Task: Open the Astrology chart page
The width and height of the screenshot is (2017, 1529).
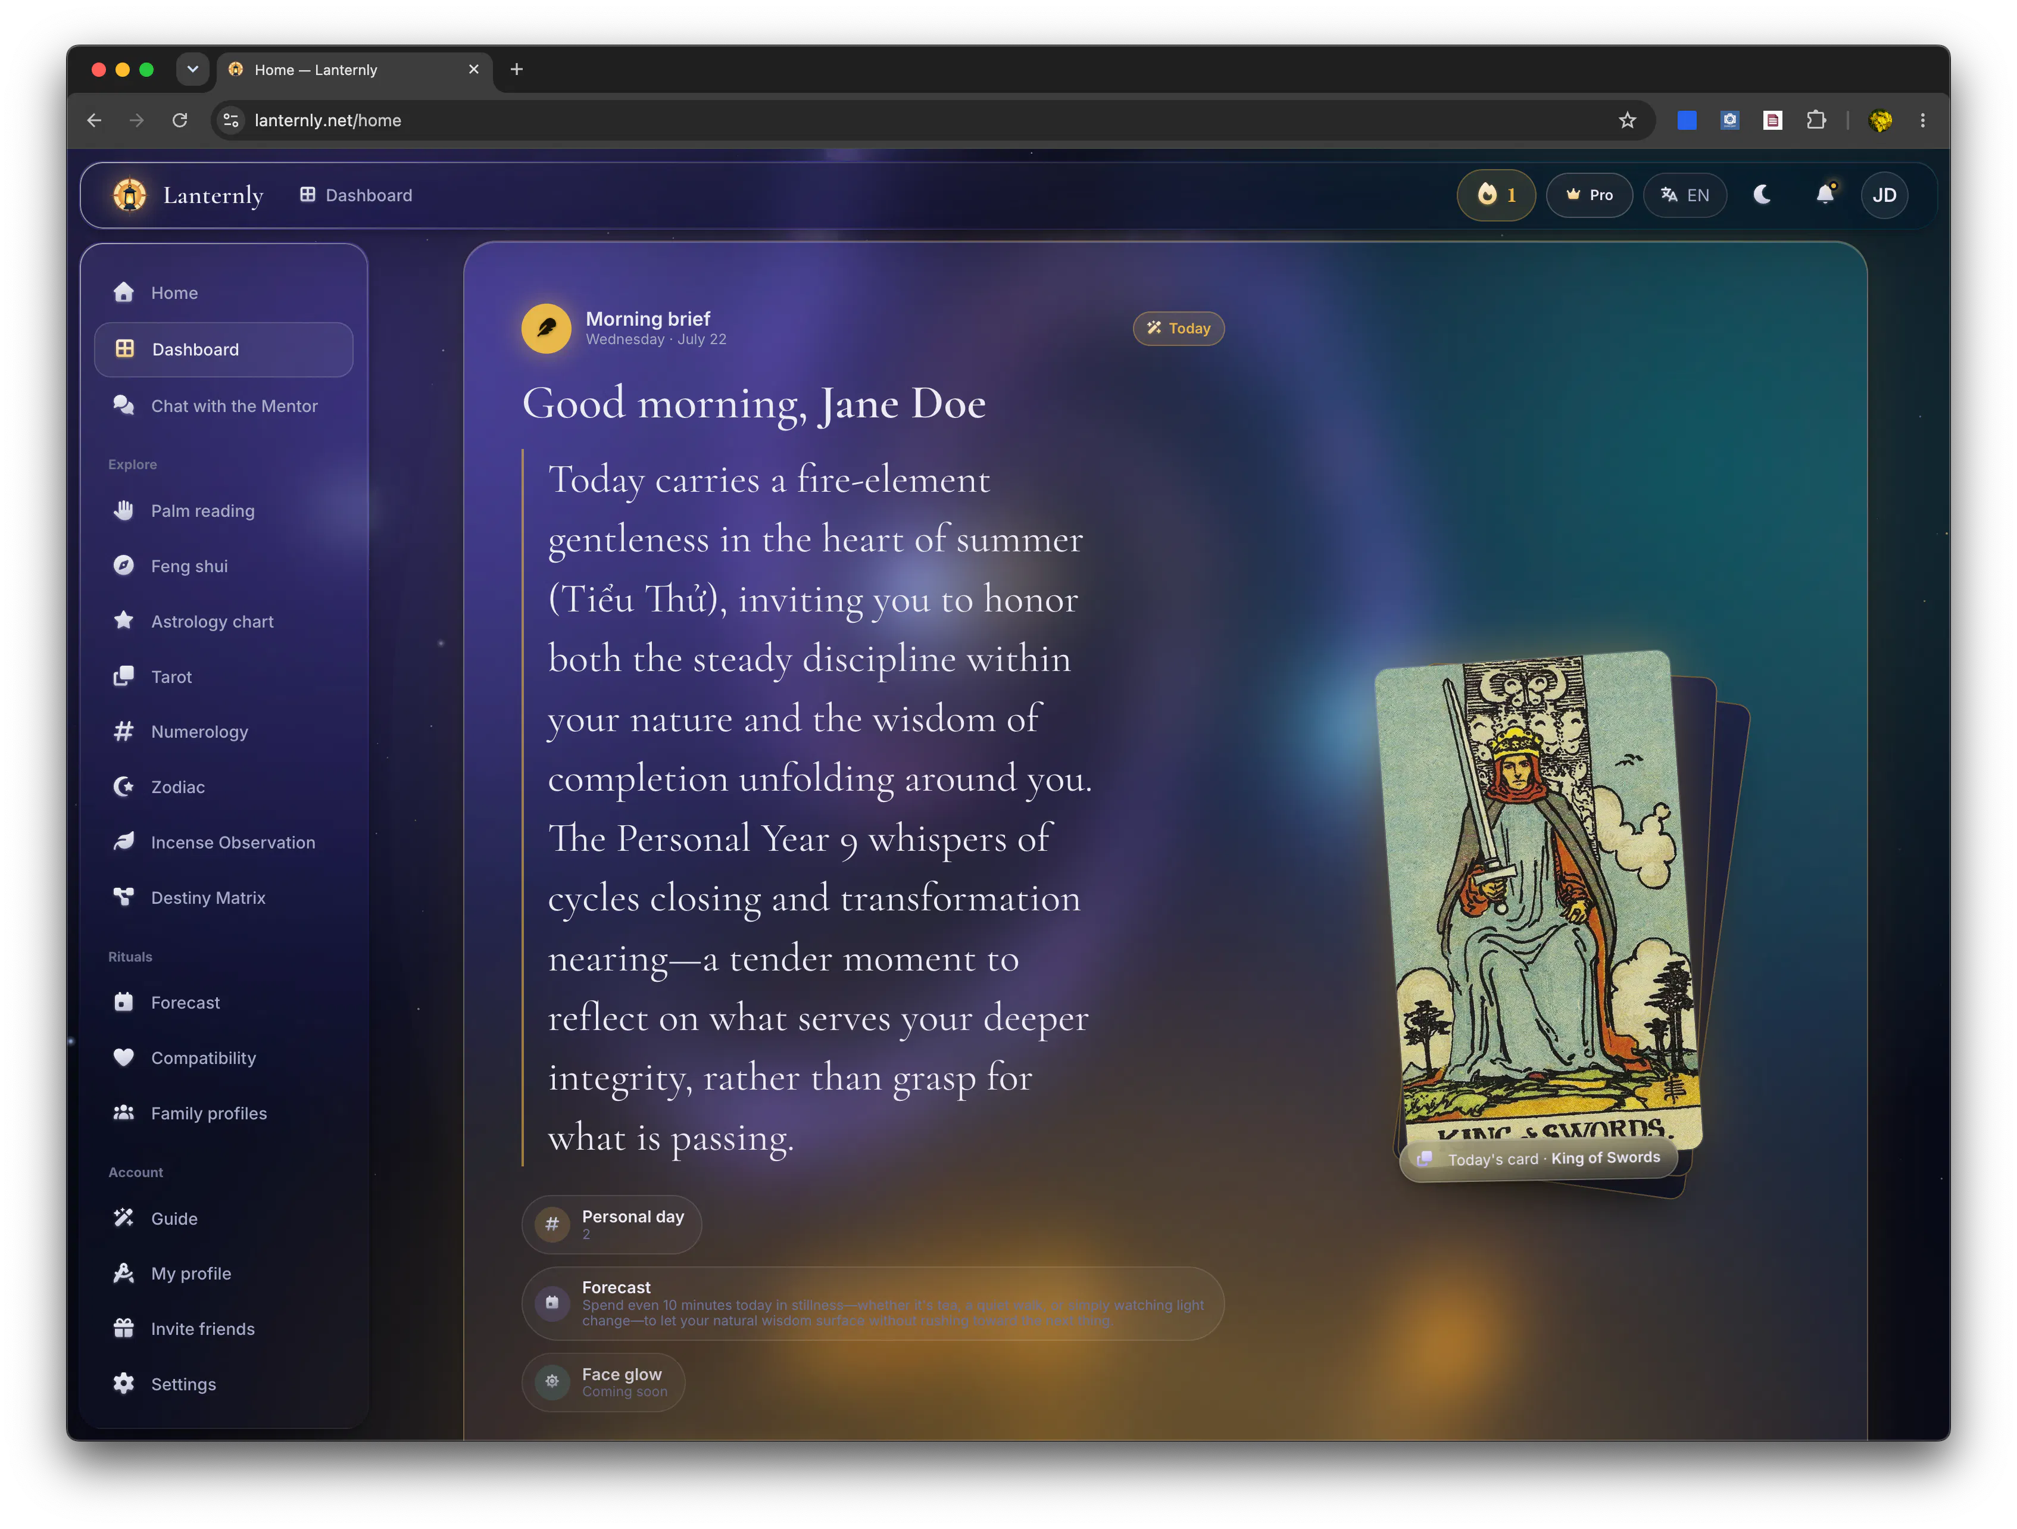Action: coord(223,622)
